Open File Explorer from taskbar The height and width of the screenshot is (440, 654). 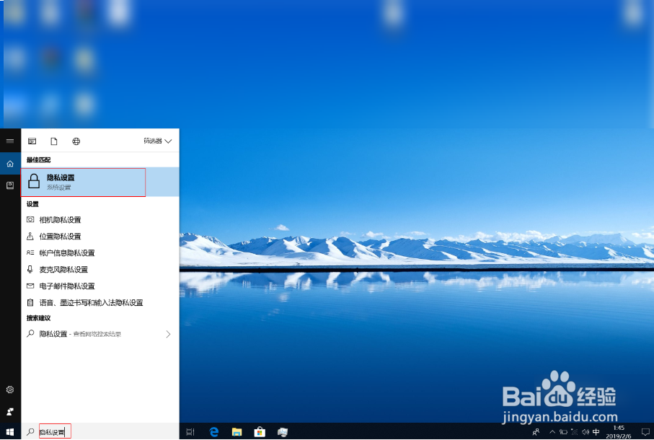pos(237,432)
